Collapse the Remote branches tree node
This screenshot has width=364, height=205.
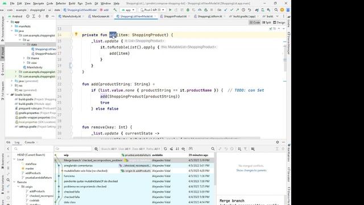point(14,182)
